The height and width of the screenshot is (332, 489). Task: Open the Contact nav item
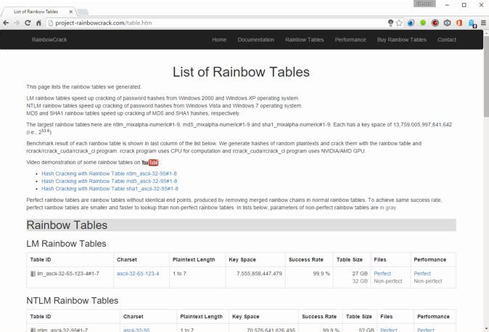(447, 40)
